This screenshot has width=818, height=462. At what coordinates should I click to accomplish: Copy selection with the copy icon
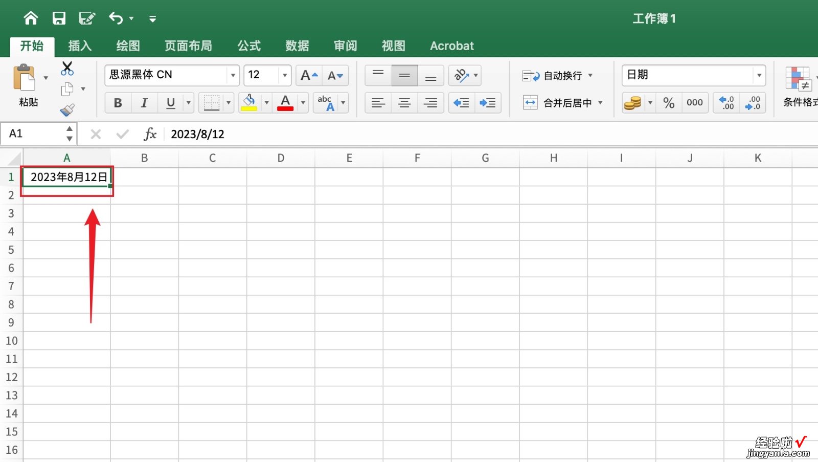67,89
